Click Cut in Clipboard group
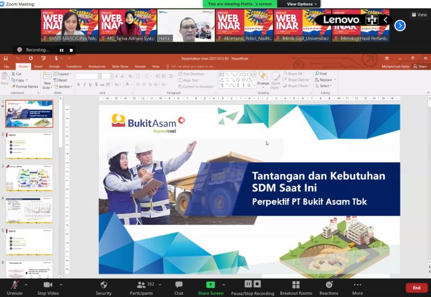This screenshot has height=297, width=431. [16, 74]
